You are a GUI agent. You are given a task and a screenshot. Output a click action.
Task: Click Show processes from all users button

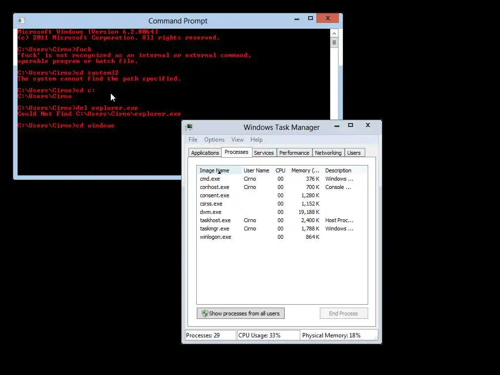click(241, 313)
